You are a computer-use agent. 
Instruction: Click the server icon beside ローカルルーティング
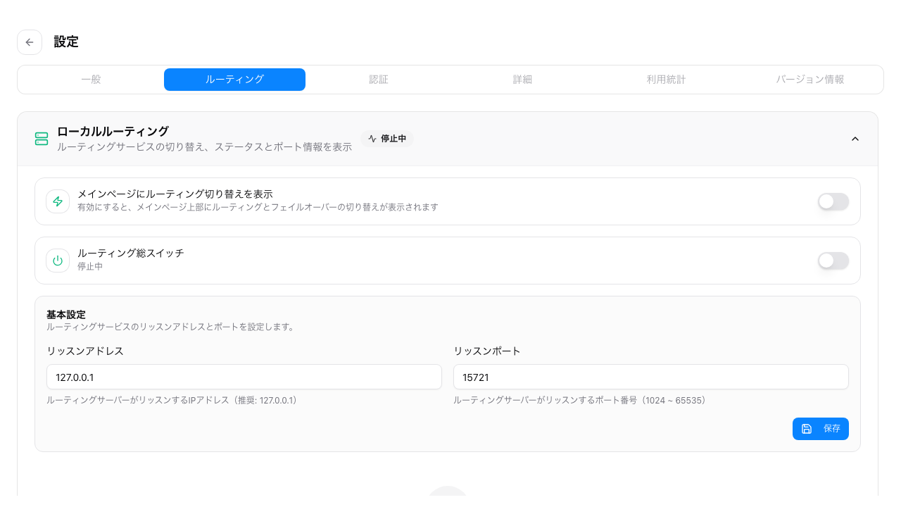[x=42, y=139]
